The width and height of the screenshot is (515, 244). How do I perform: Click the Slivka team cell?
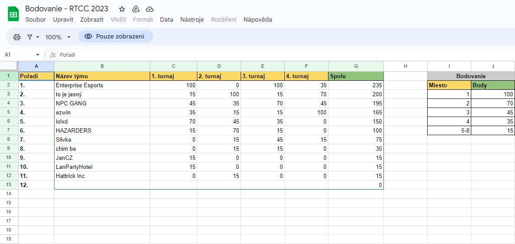[x=102, y=139]
